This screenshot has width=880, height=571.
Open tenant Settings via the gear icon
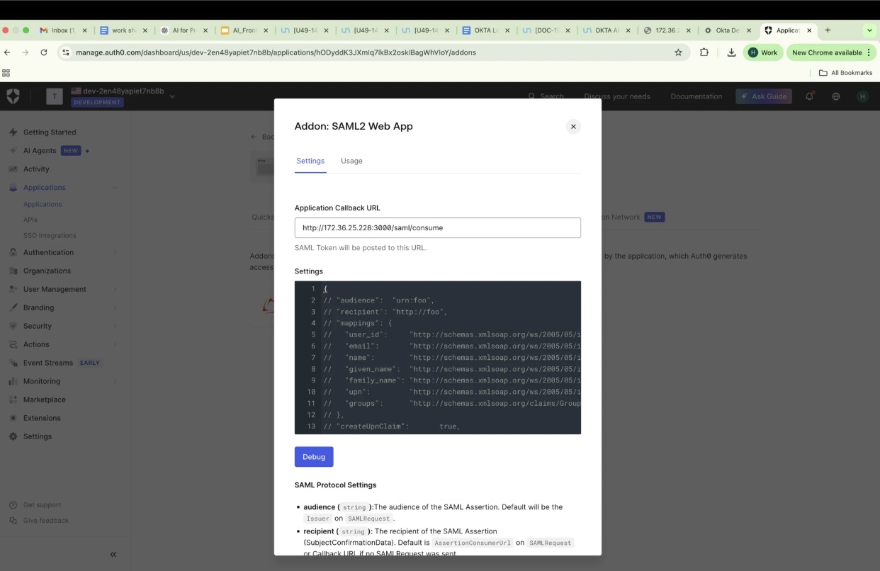12,436
